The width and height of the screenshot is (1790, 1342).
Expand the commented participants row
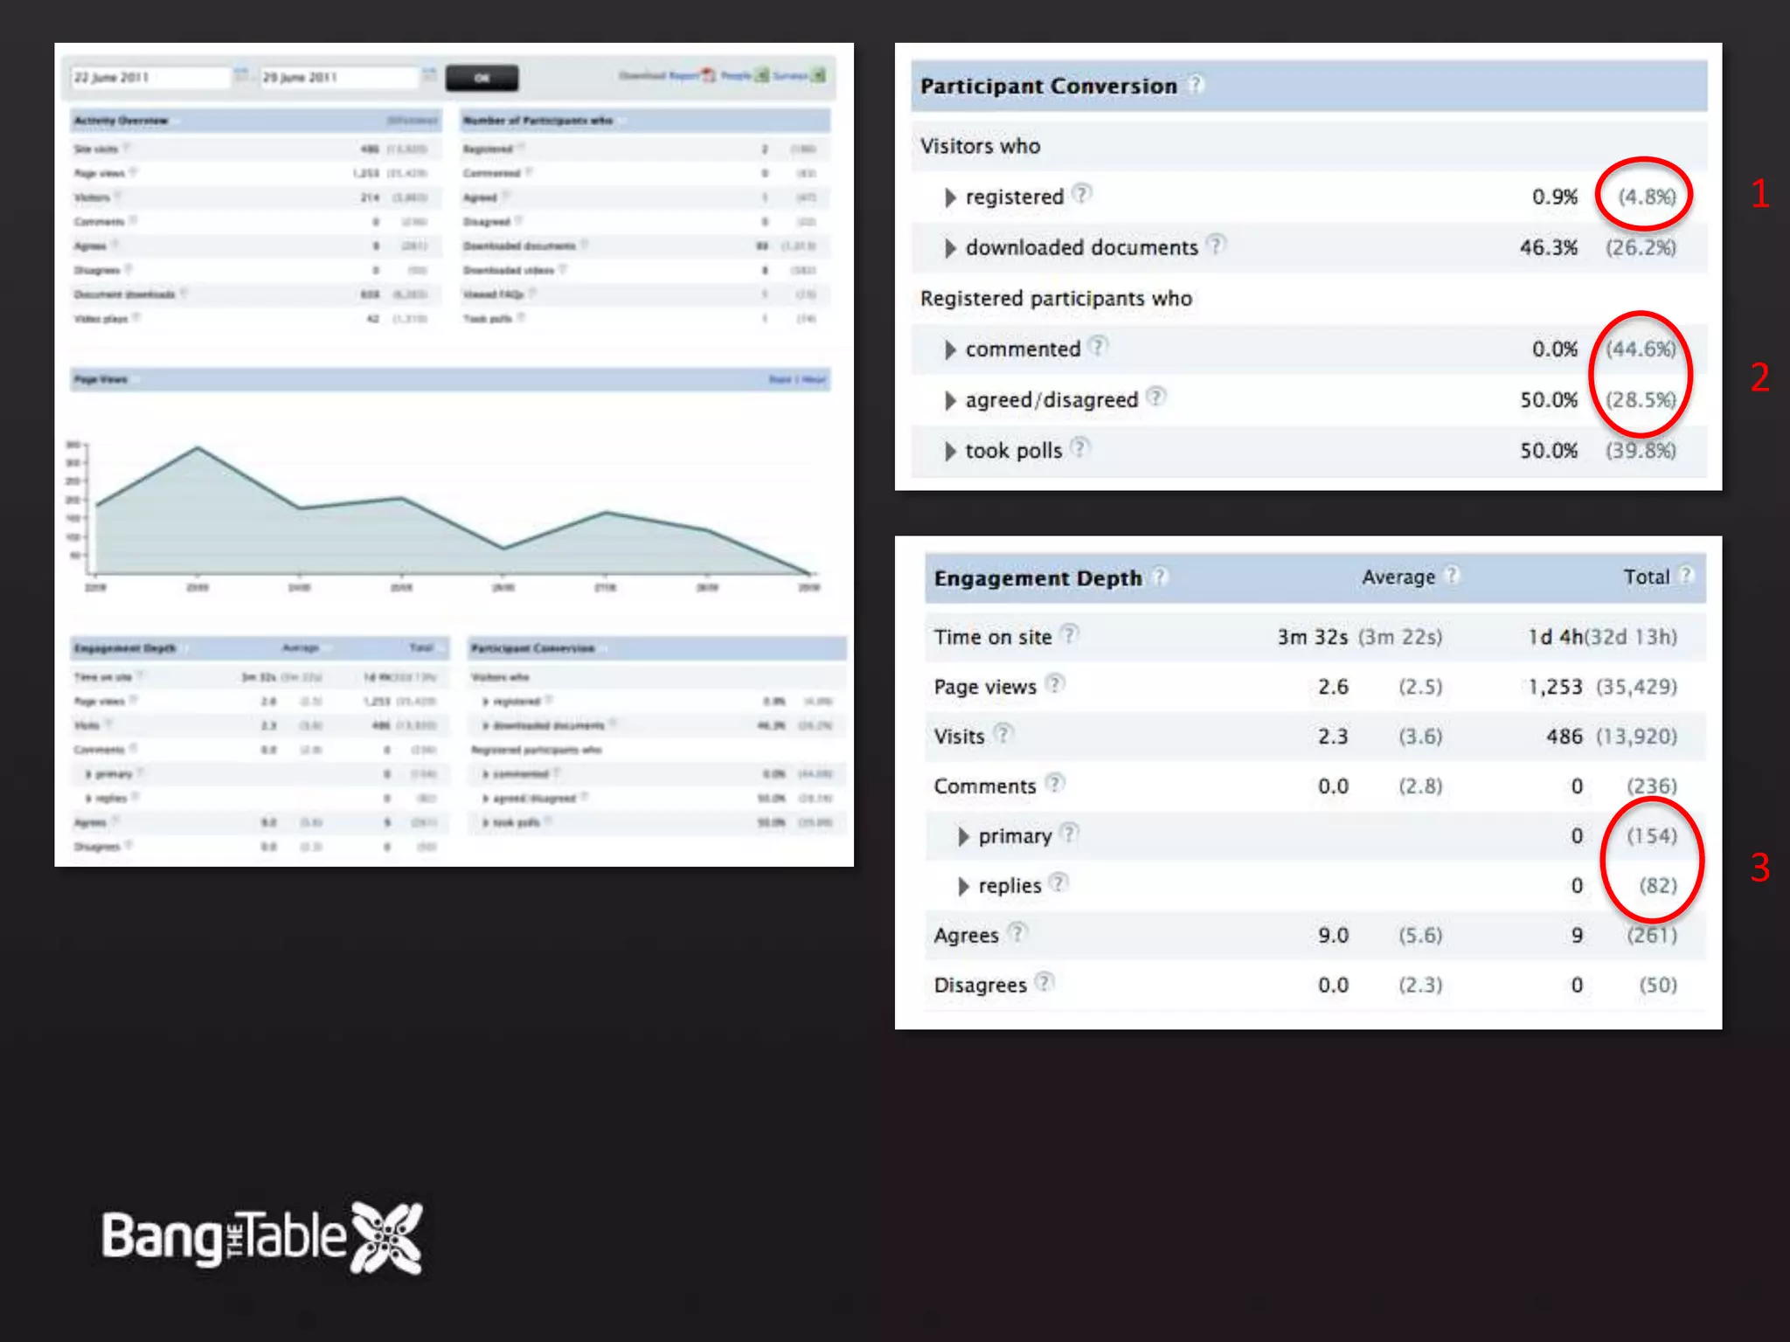[x=950, y=349]
